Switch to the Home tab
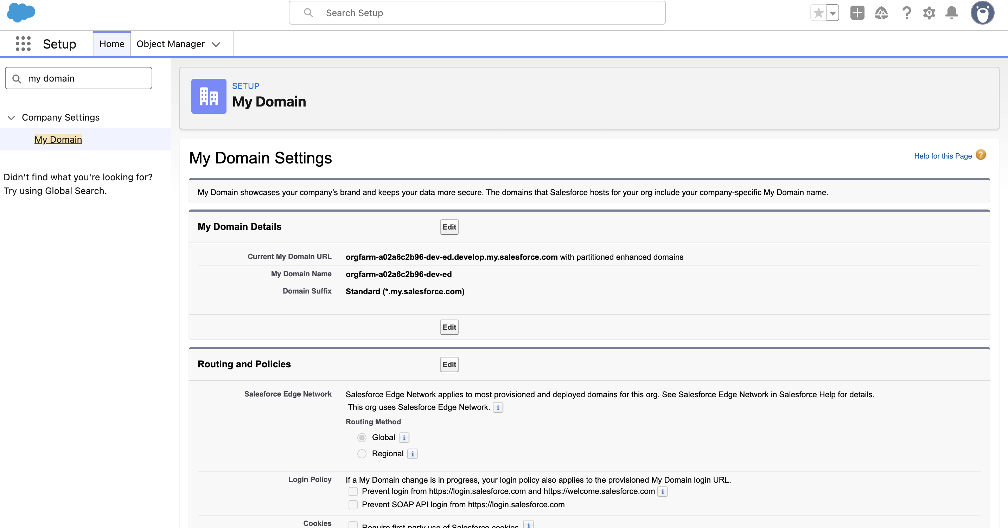Screen dimensions: 1008x528 (111, 44)
